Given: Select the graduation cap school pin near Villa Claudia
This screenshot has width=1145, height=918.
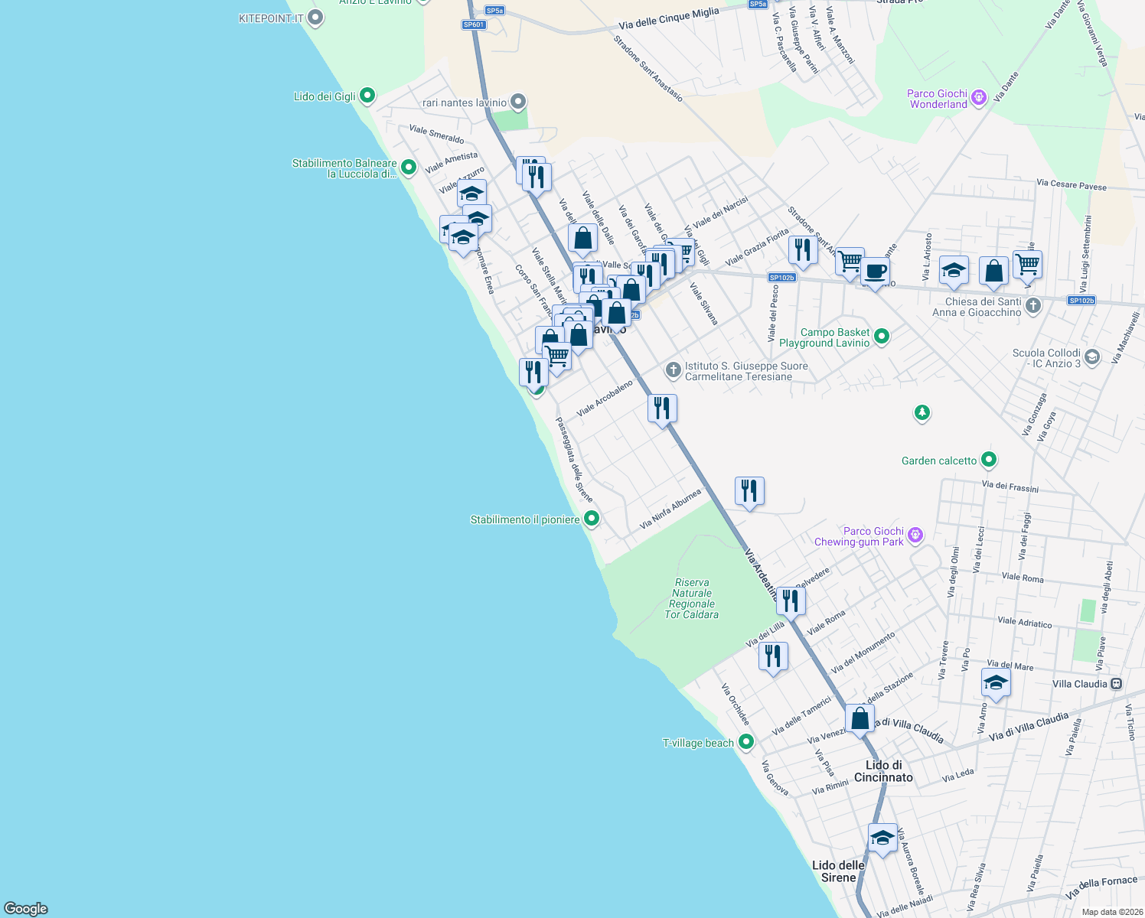Looking at the screenshot, I should tap(995, 682).
